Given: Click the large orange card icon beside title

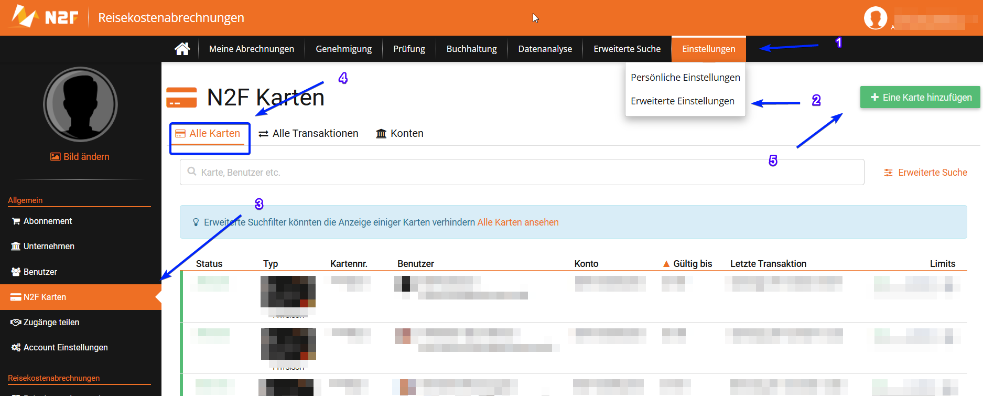Looking at the screenshot, I should pos(181,98).
